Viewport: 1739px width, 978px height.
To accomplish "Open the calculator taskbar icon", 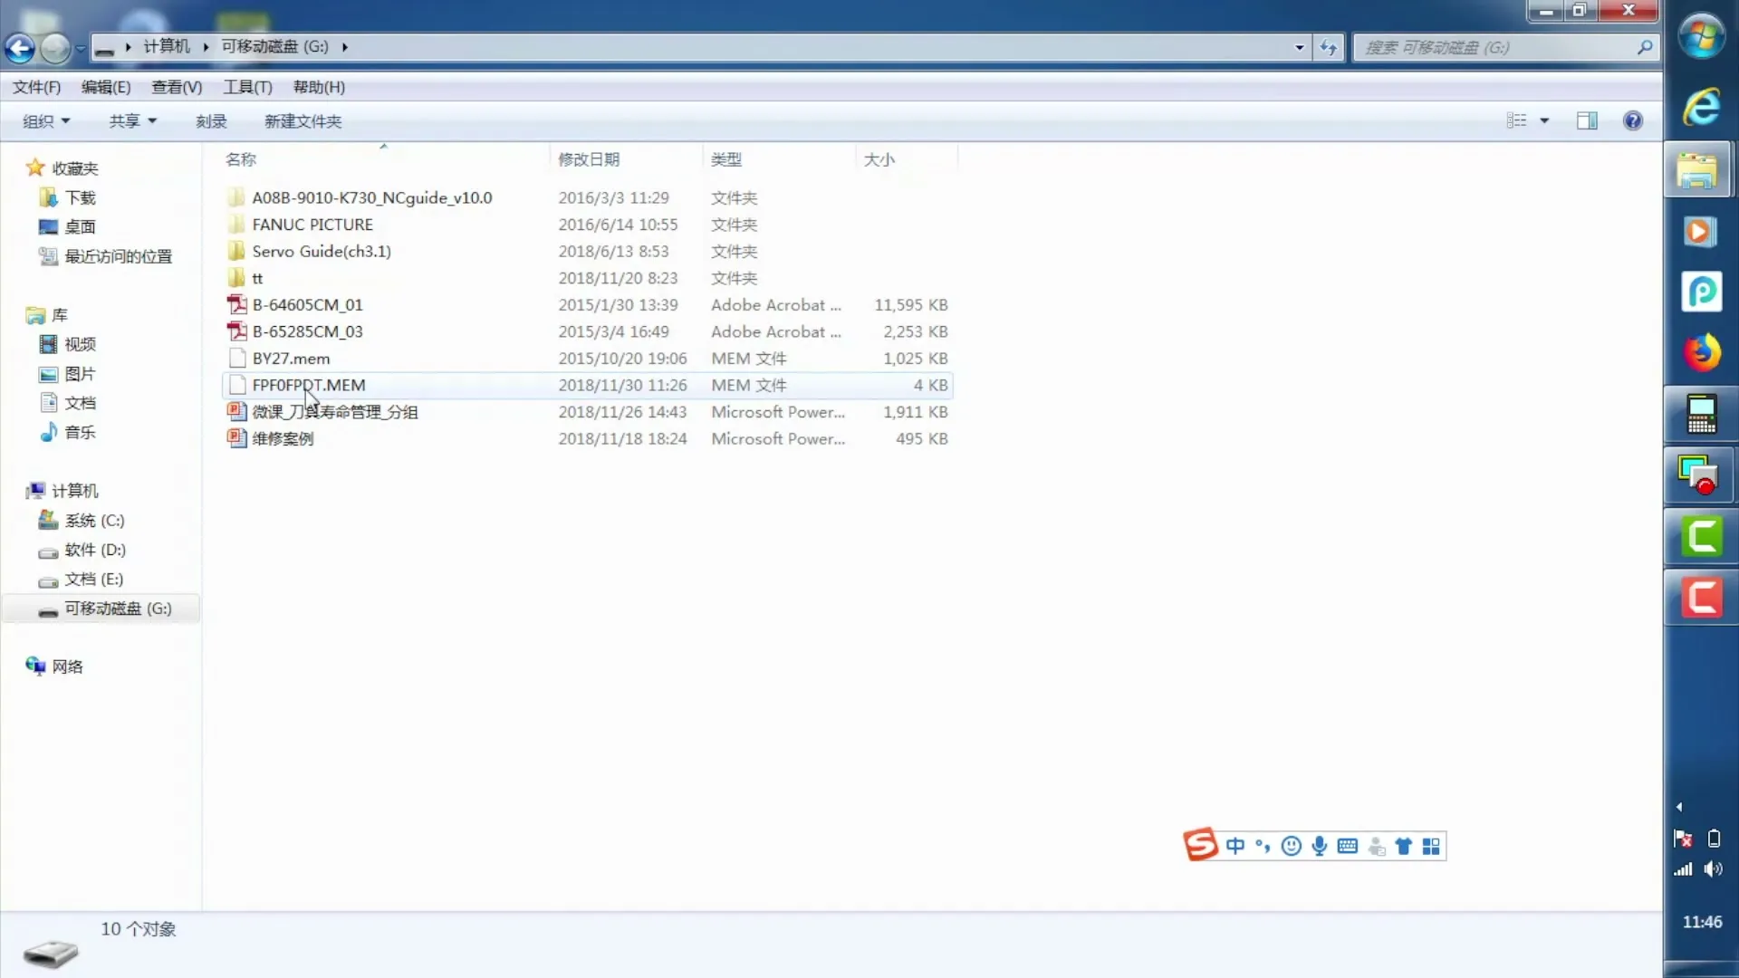I will pyautogui.click(x=1700, y=414).
